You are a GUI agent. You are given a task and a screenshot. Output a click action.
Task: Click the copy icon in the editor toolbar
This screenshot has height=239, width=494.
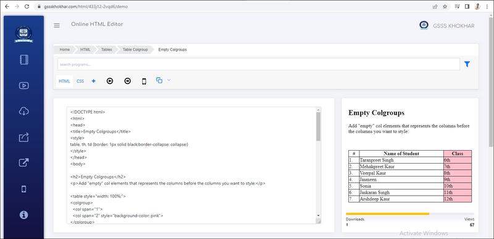159,80
